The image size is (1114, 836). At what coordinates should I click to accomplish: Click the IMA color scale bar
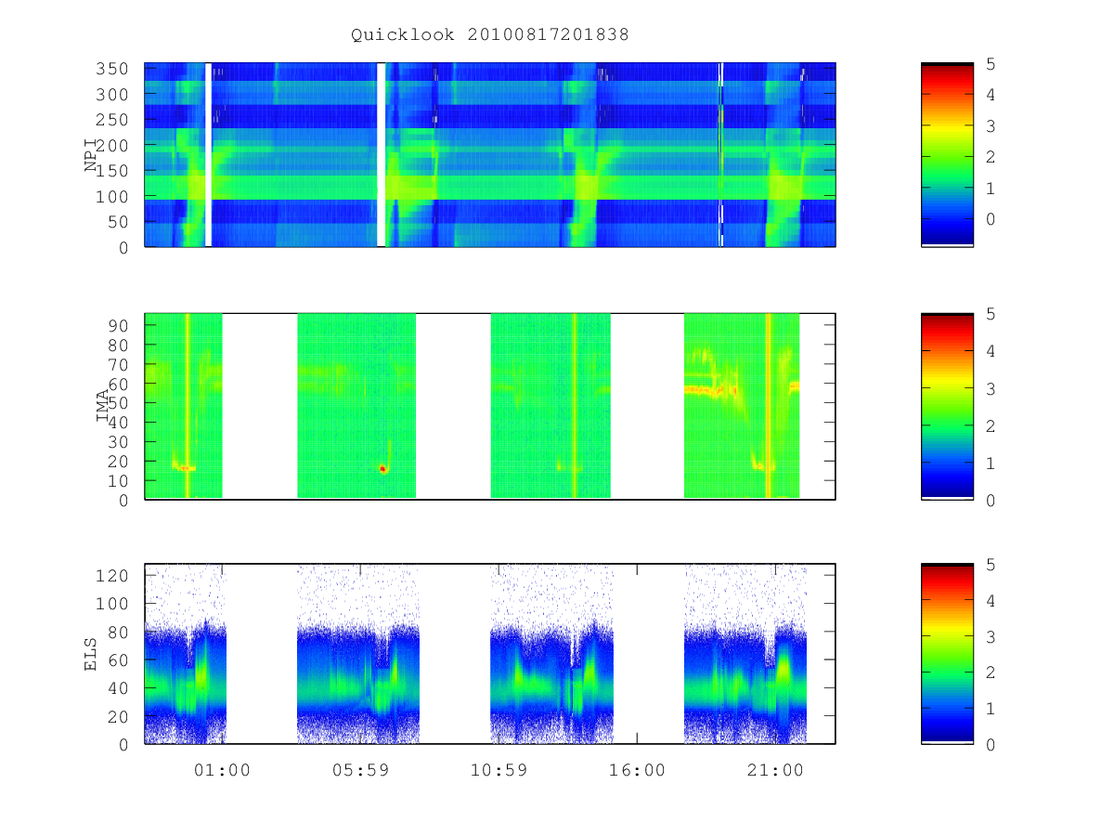click(947, 406)
